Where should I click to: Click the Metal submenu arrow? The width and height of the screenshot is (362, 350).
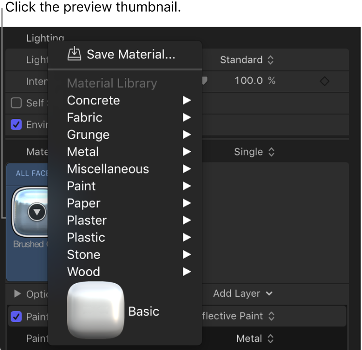point(187,152)
